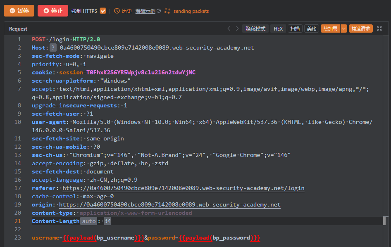Expand the Request panel to fullscreen
The image size is (391, 247).
[379, 28]
